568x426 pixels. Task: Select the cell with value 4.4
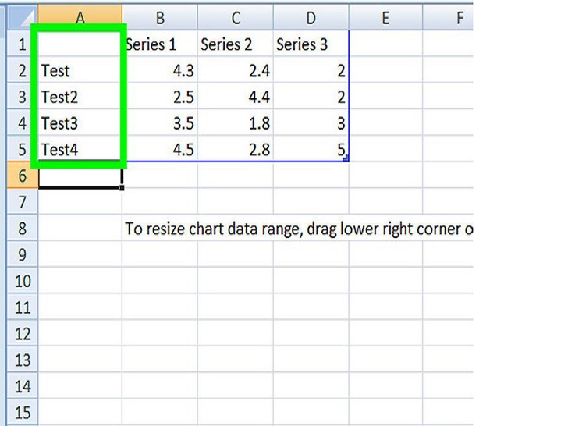236,98
